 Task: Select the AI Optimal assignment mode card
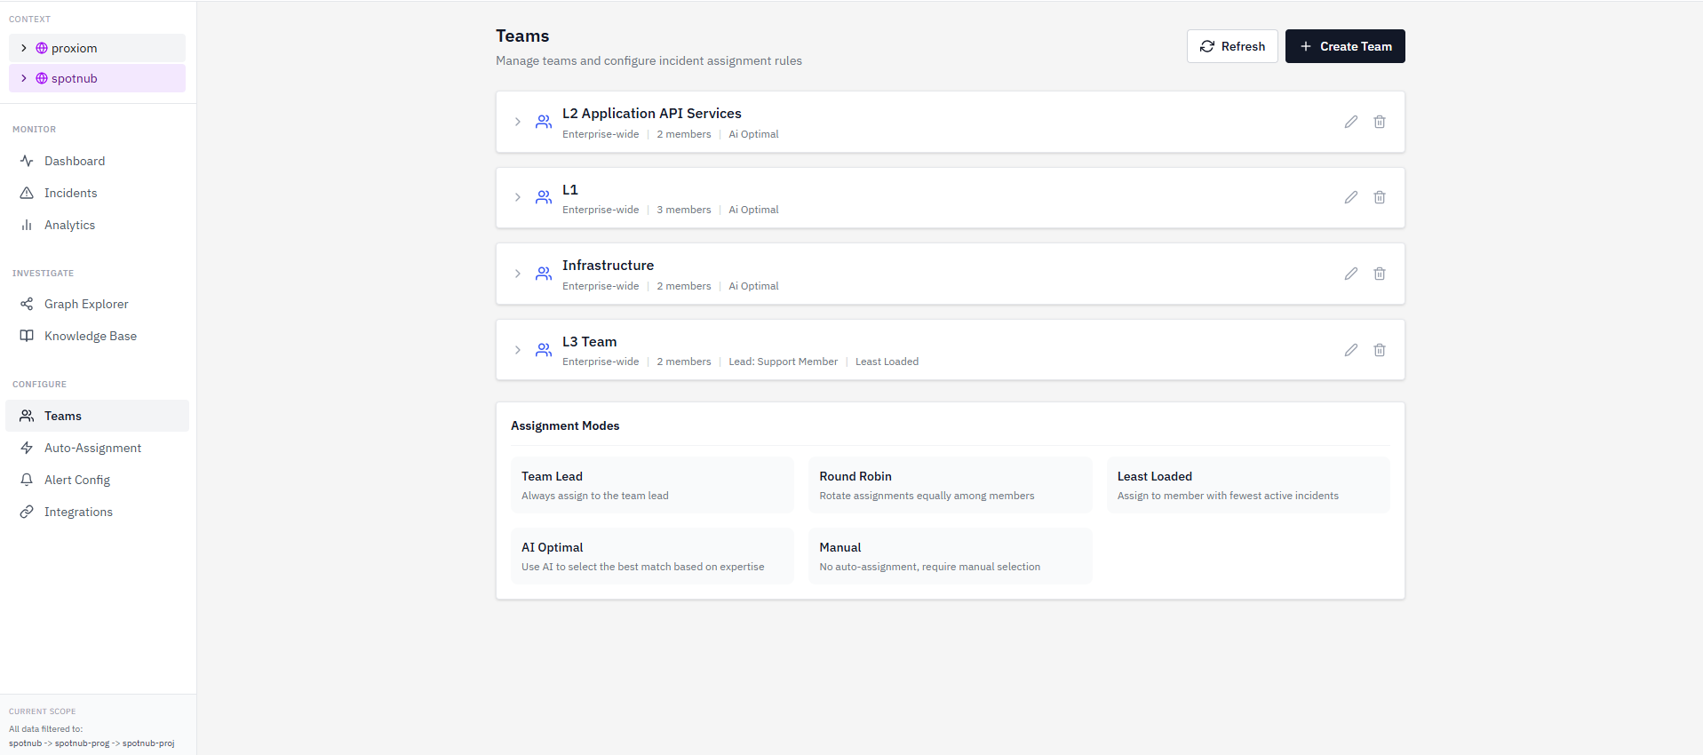651,556
